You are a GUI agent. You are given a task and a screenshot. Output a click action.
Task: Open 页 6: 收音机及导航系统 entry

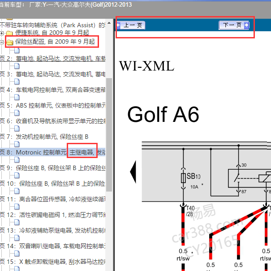(x=53, y=121)
